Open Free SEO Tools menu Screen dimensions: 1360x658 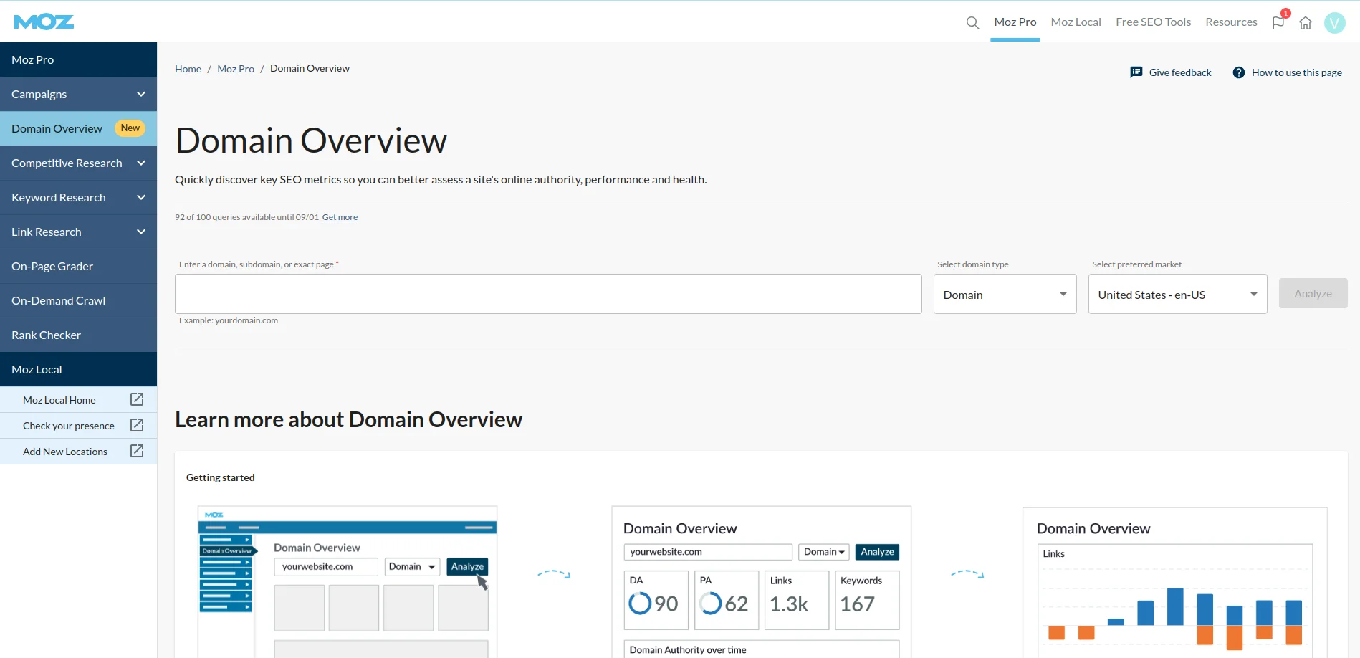pos(1153,22)
